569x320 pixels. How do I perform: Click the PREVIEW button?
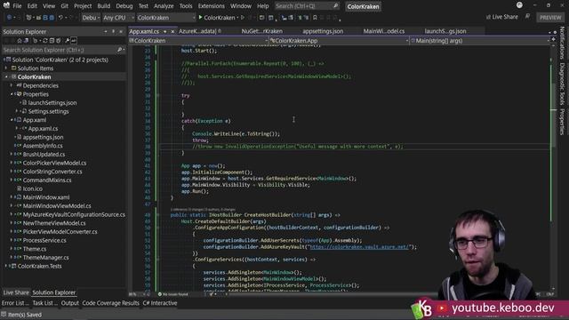point(550,18)
